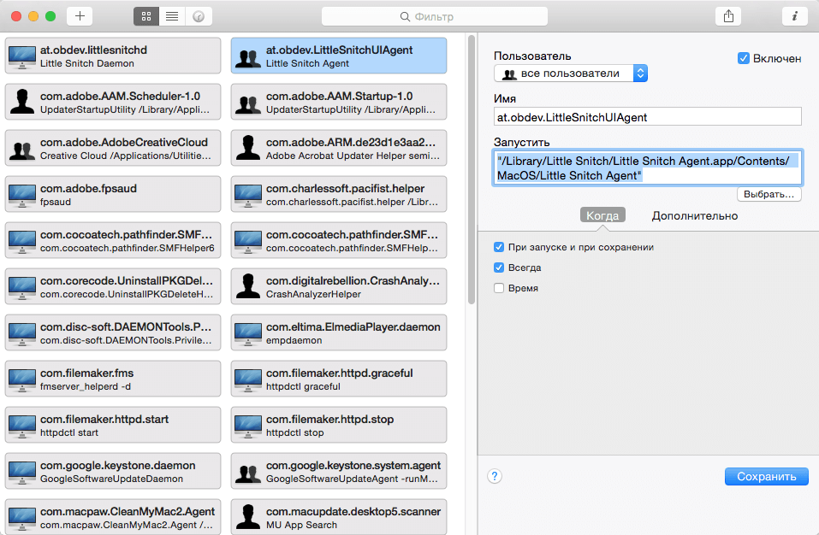Select the CrashAnalyzerHelper subtitle entry
This screenshot has width=819, height=535.
(x=338, y=286)
